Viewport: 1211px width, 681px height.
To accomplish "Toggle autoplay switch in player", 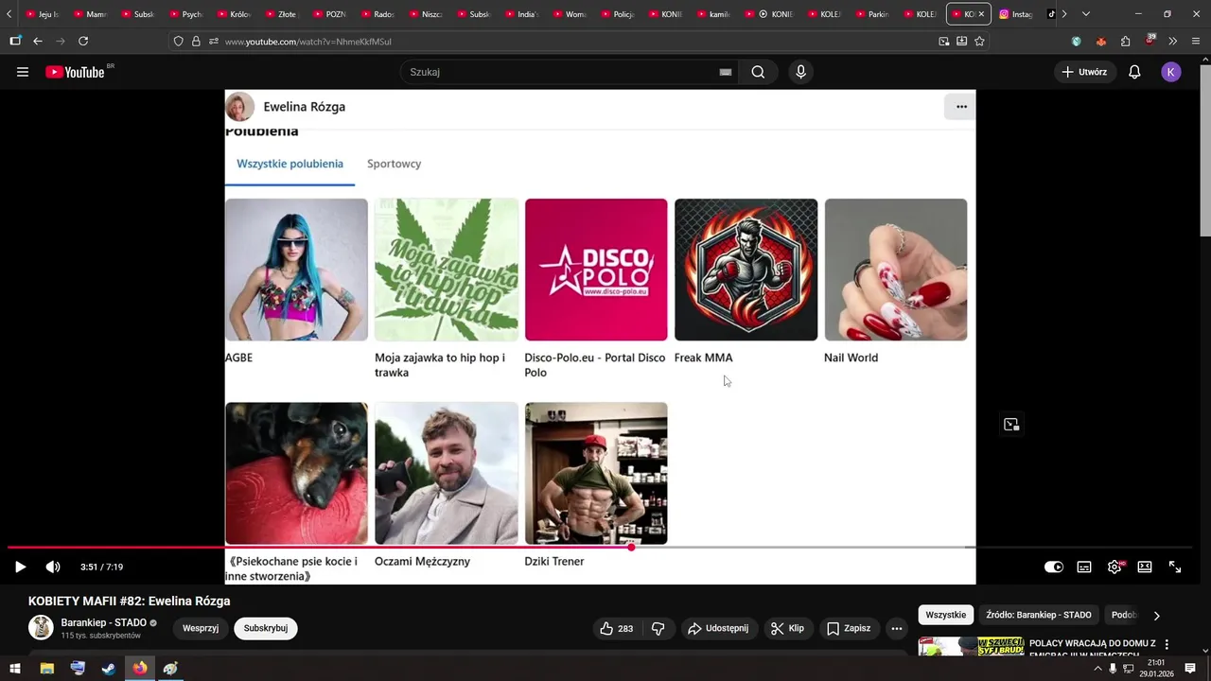I will pos(1053,567).
